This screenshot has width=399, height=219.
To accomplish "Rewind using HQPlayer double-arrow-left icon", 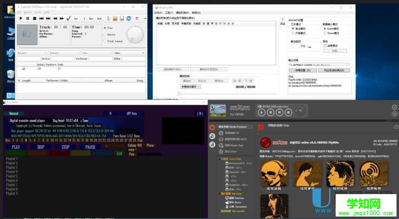I will (55, 18).
